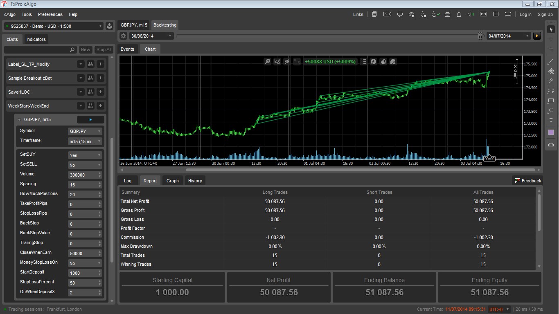Click the CloseWhenEarn 50000 field
The height and width of the screenshot is (314, 559).
[85, 253]
